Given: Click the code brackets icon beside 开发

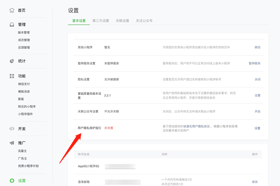Looking at the screenshot, I should (x=12, y=129).
